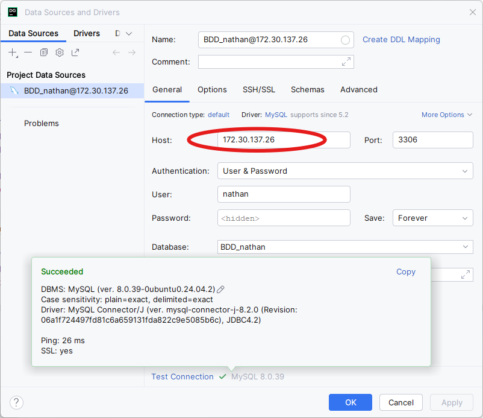Click the Add data source plus icon

point(13,53)
